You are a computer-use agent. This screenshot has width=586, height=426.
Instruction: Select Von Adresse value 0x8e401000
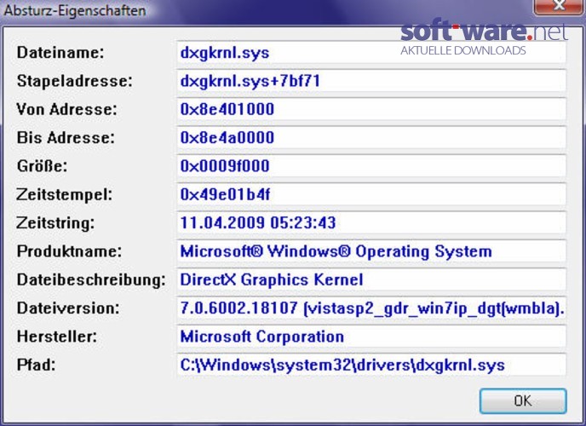click(x=371, y=109)
